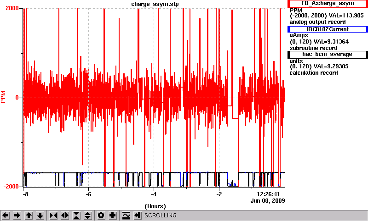Pan the plot up with the up arrow
Image resolution: width=368 pixels, height=221 pixels.
tap(29, 215)
